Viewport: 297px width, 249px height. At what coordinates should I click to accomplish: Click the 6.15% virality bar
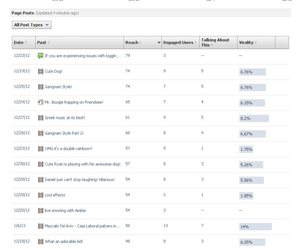tap(252, 103)
